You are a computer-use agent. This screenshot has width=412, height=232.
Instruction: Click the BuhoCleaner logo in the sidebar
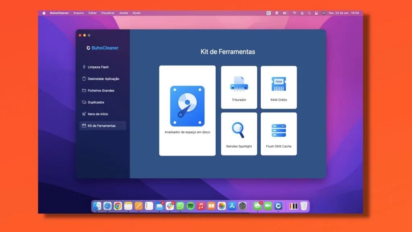(x=103, y=48)
